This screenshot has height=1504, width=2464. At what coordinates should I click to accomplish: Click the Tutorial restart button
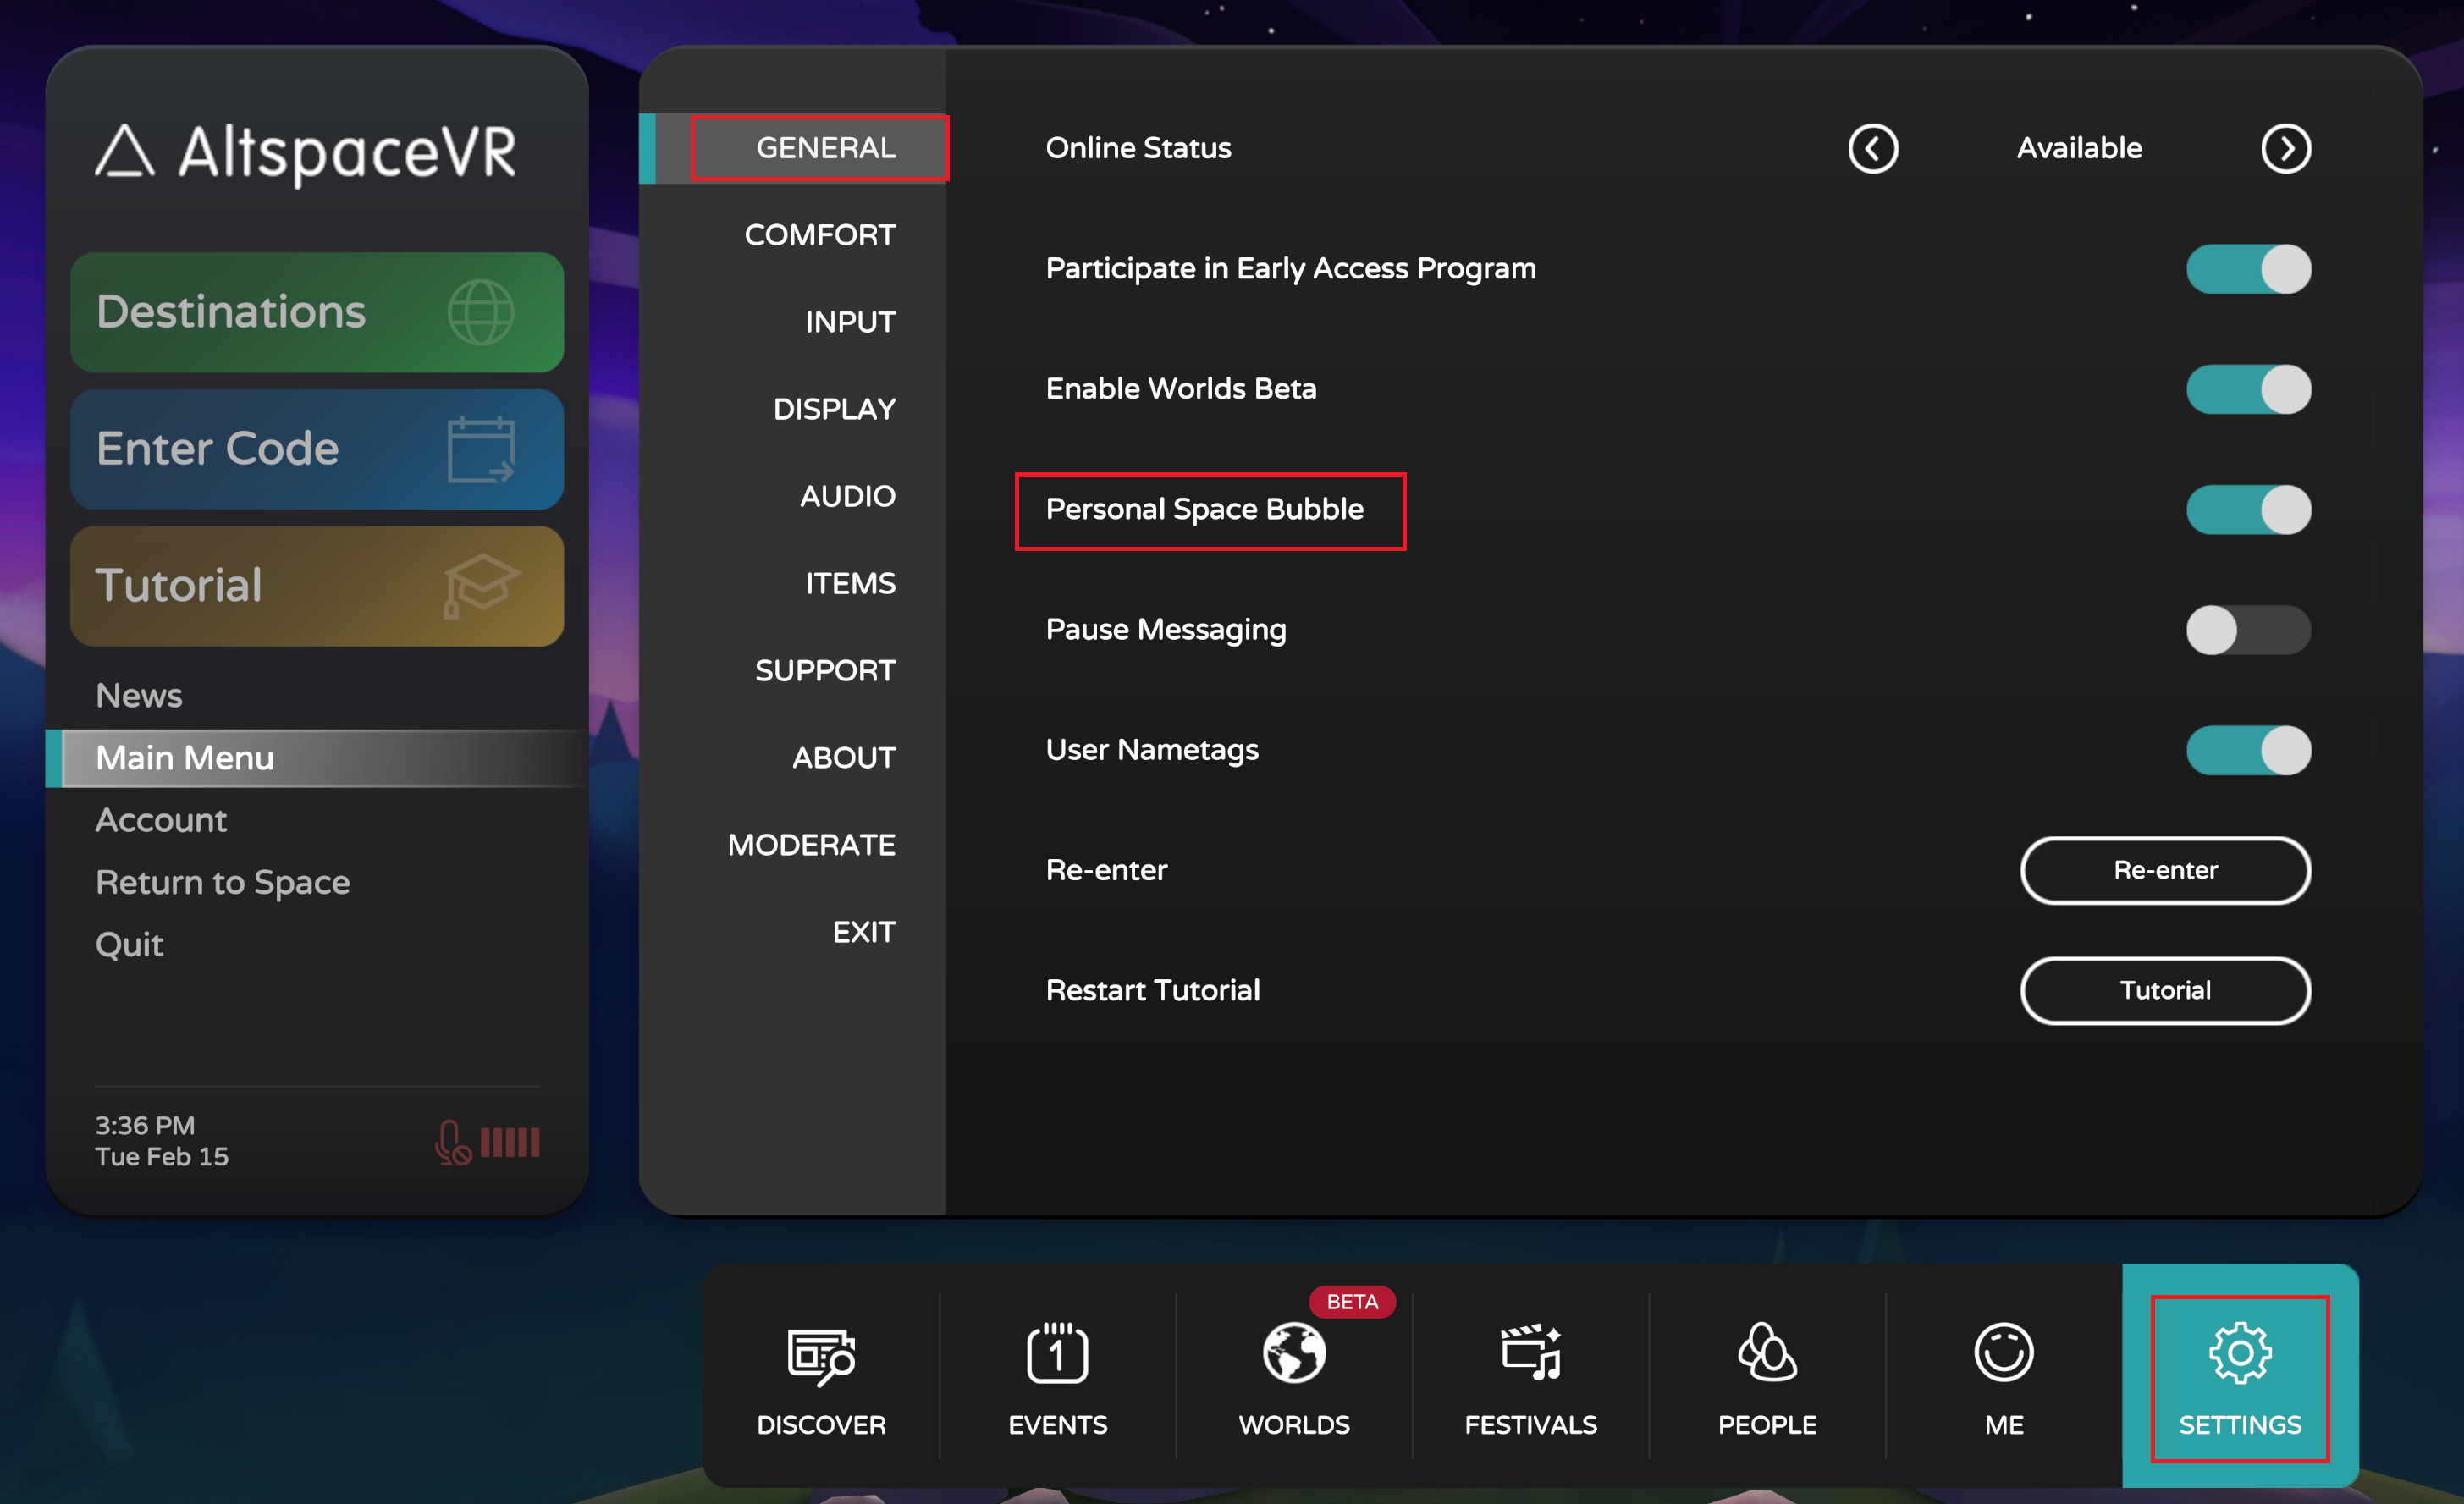[2165, 991]
